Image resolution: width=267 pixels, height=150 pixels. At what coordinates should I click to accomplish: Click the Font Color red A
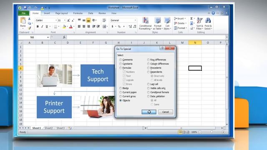click(x=71, y=27)
